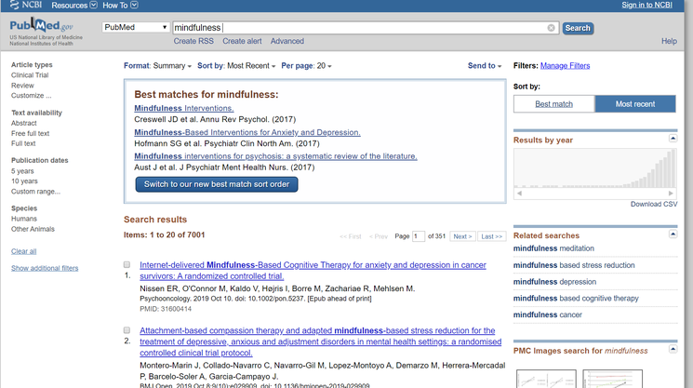Viewport: 693px width, 388px height.
Task: Open Mindfulness-Based Interventions for Anxiety and Depression
Action: pyautogui.click(x=247, y=132)
